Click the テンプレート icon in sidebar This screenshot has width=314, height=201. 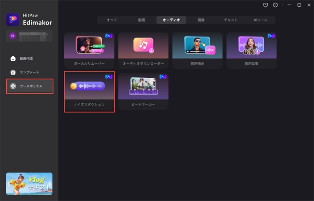tap(13, 72)
